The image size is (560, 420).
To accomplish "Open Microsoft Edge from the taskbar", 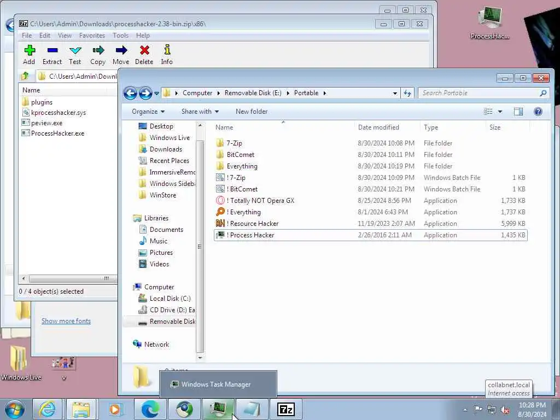I will 150,409.
